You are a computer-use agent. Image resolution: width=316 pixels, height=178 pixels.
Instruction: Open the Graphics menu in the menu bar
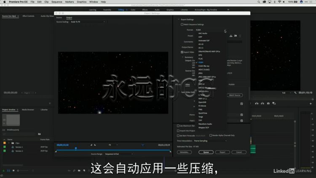coord(82,2)
